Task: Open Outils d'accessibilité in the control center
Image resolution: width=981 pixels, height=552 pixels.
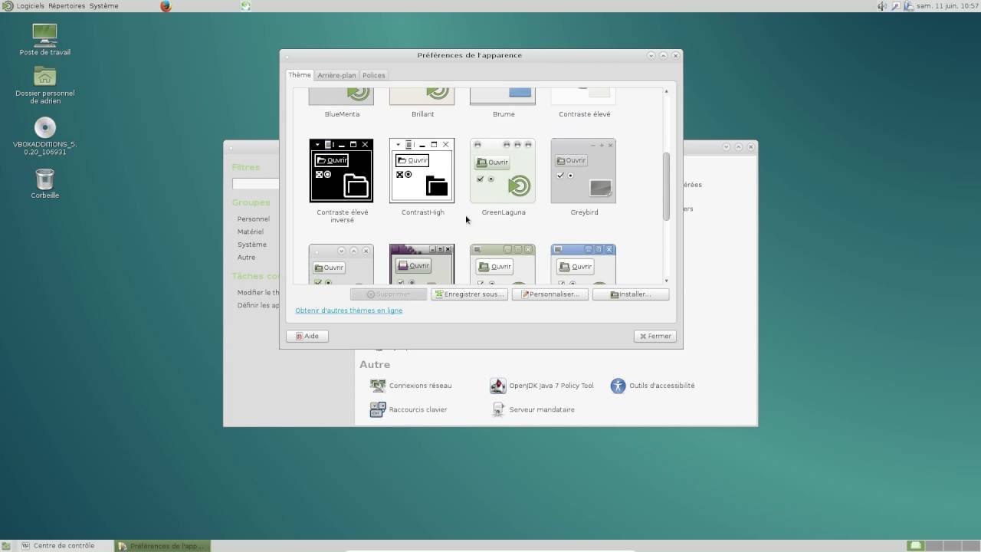Action: pyautogui.click(x=653, y=386)
